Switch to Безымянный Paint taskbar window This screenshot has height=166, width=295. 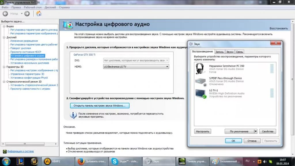pos(226,161)
